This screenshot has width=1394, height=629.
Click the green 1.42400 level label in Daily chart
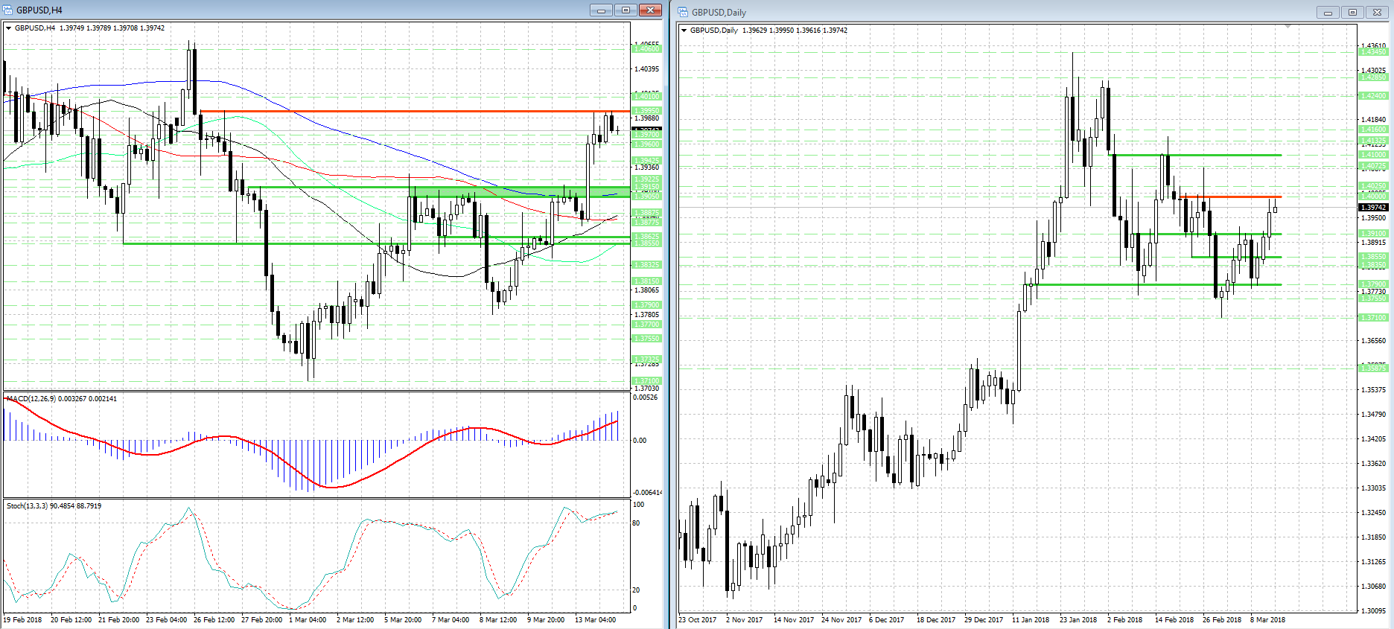pos(1373,96)
